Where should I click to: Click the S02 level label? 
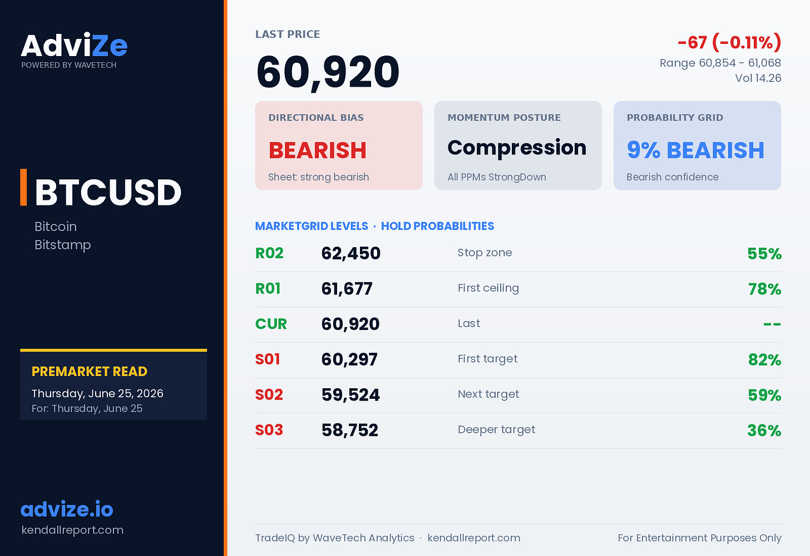click(269, 395)
